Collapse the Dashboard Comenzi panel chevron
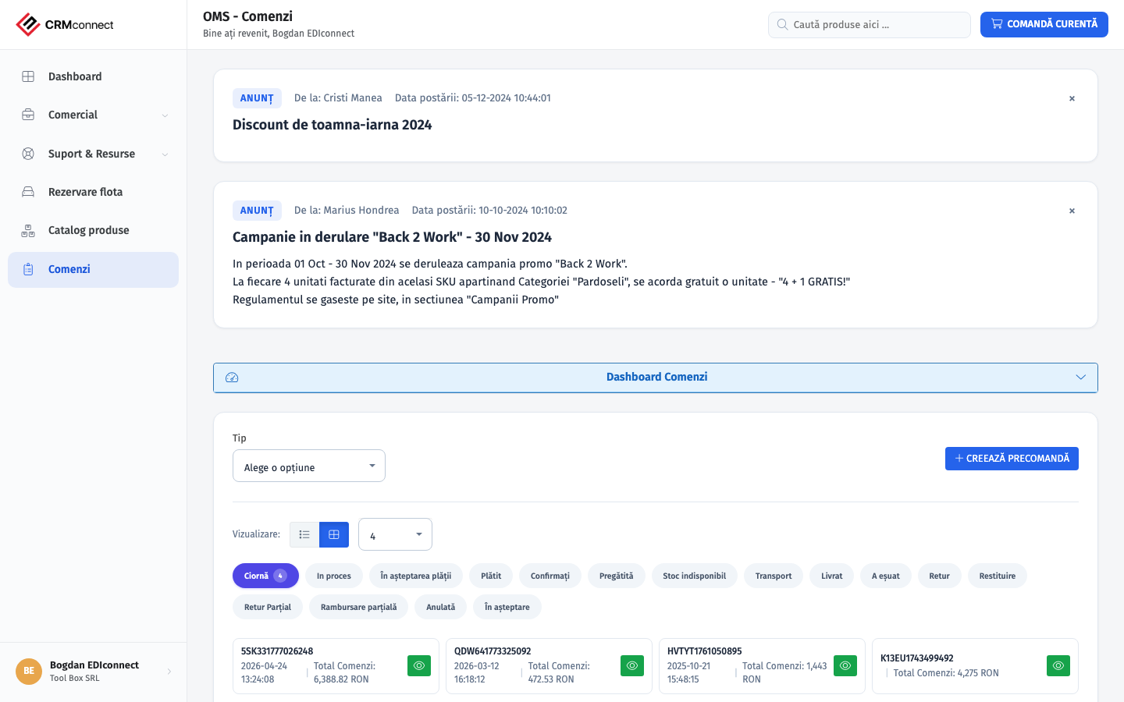The height and width of the screenshot is (702, 1124). (1080, 378)
